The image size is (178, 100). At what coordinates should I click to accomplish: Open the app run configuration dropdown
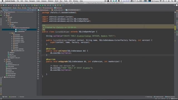pyautogui.click(x=36, y=5)
